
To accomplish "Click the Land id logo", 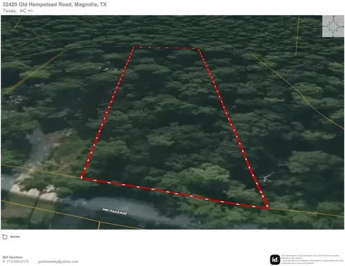I will (275, 259).
